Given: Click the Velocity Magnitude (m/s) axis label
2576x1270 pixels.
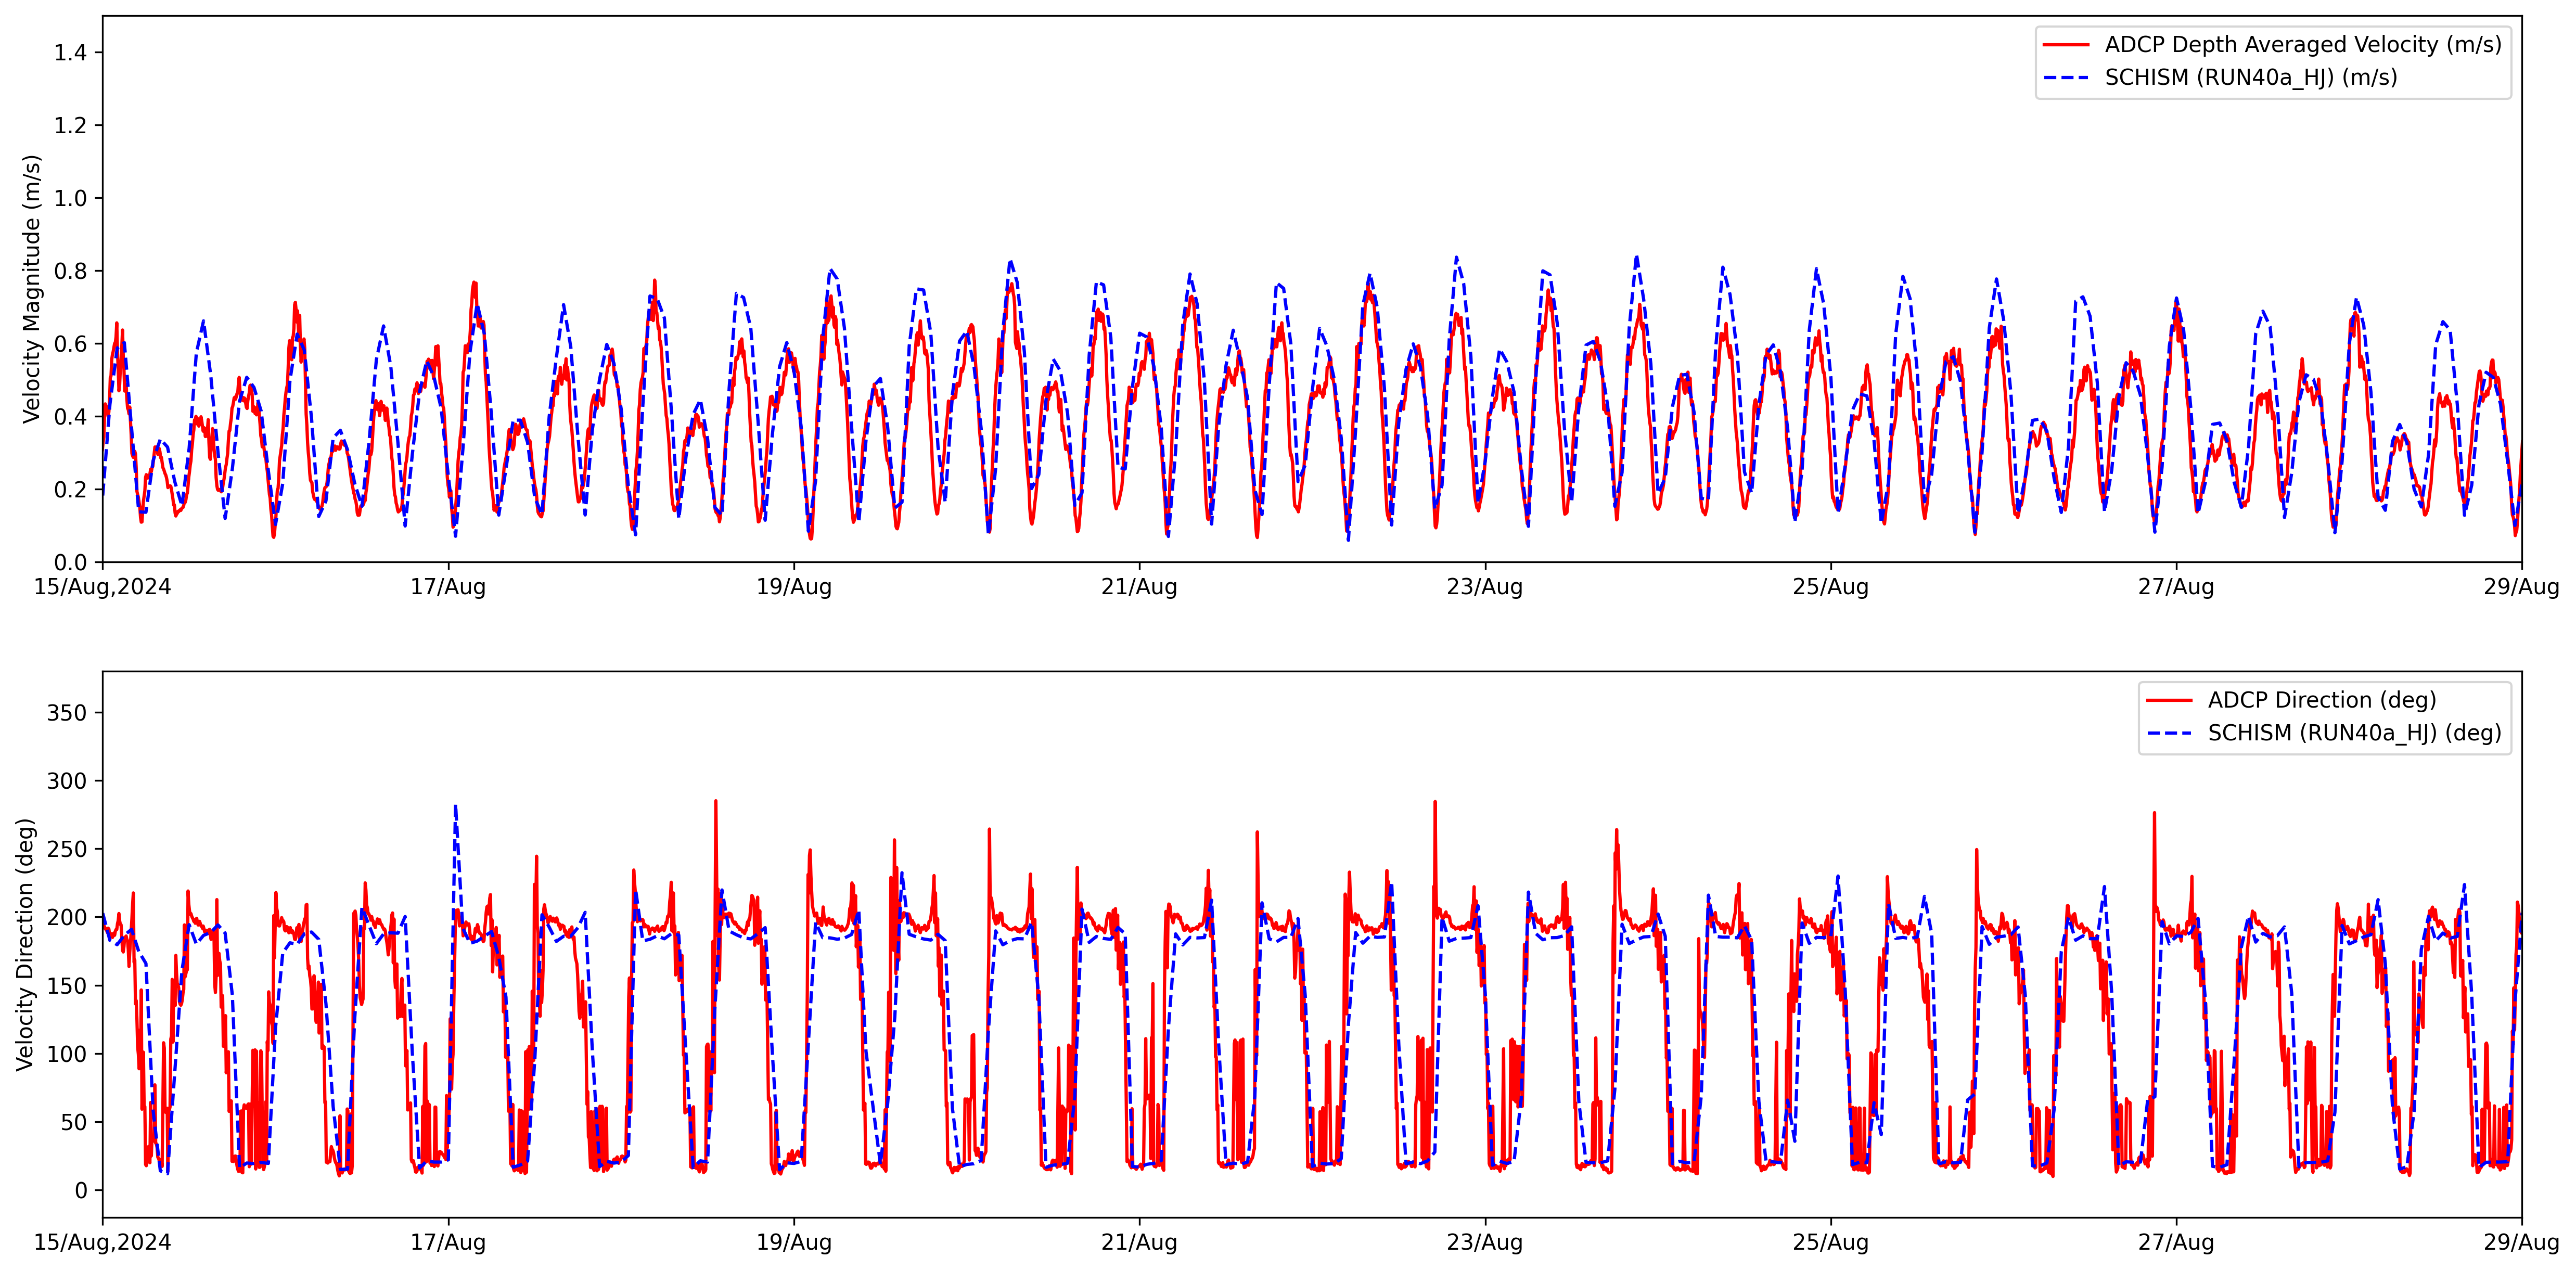Looking at the screenshot, I should pyautogui.click(x=32, y=289).
